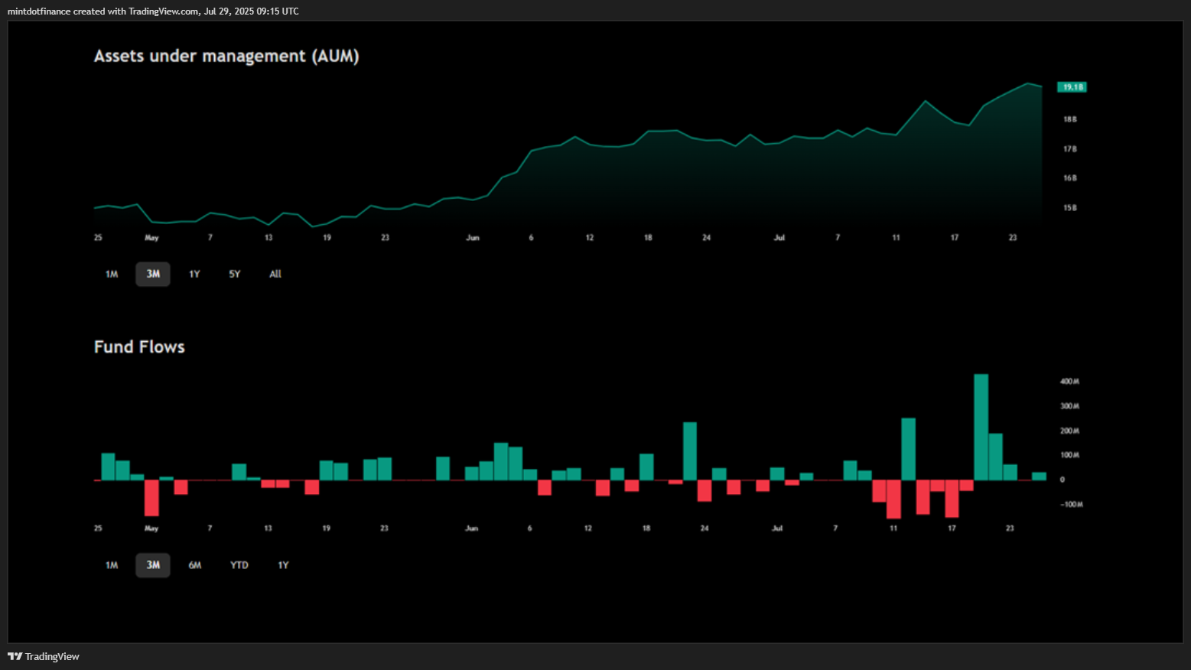
Task: Switch AUM chart to 1Y range
Action: point(194,274)
